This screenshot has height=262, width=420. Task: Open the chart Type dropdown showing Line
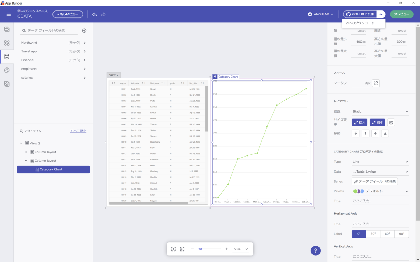coord(380,162)
